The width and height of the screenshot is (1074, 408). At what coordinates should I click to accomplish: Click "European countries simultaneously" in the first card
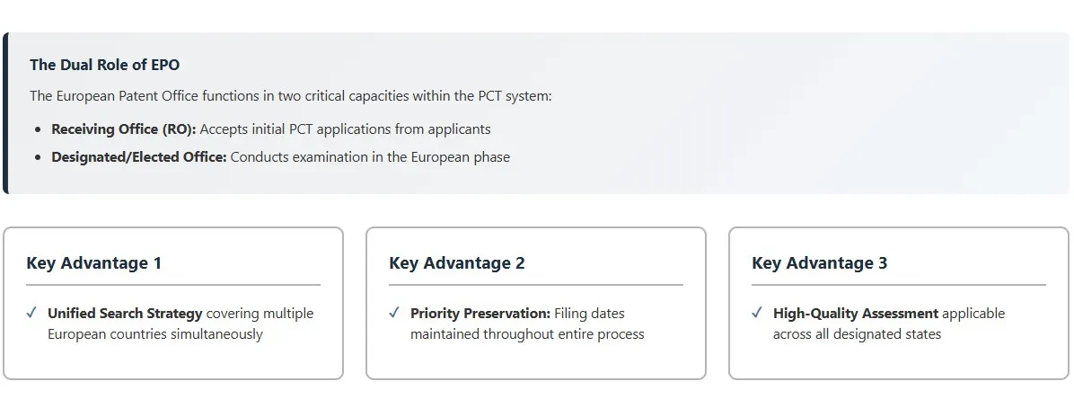click(154, 334)
